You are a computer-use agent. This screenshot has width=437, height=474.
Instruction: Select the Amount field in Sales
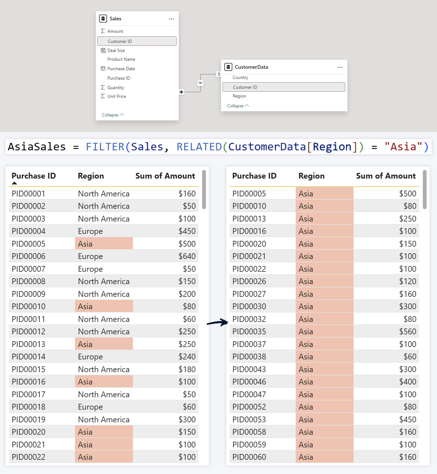115,31
